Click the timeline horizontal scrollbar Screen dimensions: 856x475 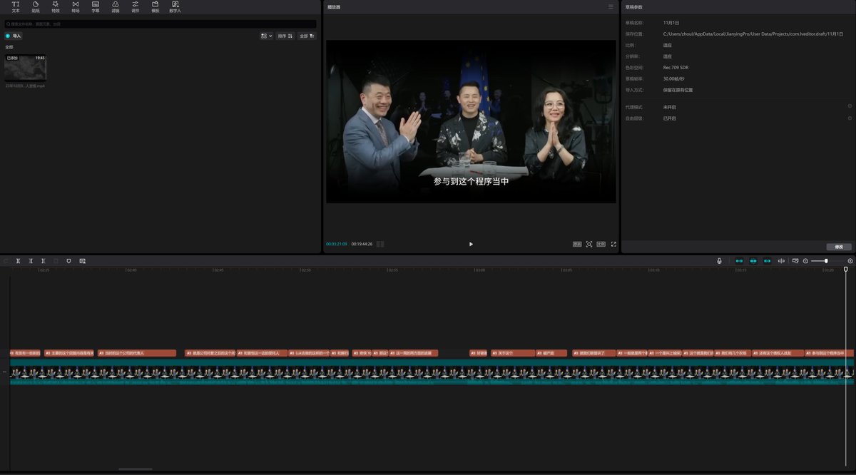135,469
